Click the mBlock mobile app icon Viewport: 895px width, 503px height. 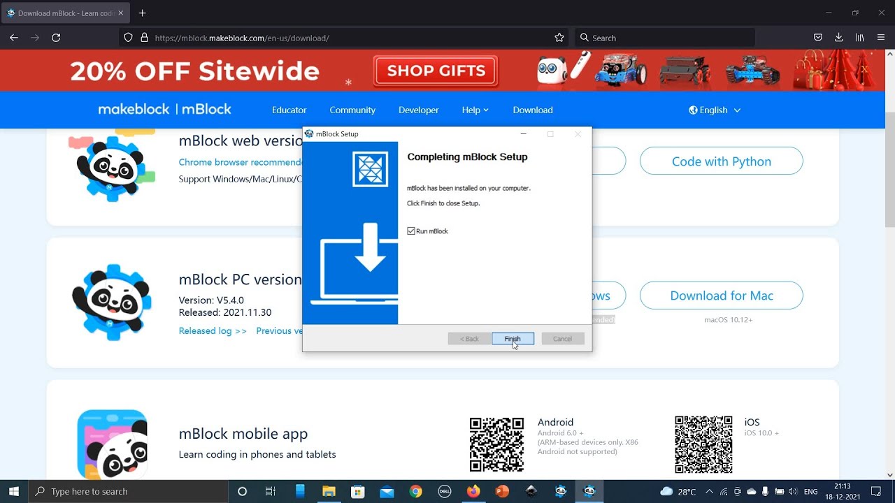pos(112,444)
